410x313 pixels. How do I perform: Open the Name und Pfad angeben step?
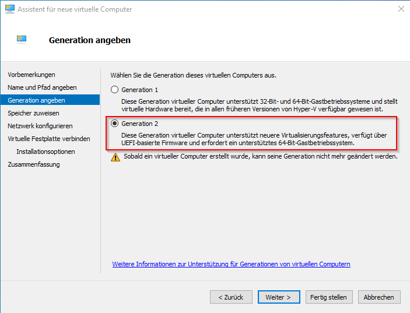(x=42, y=87)
